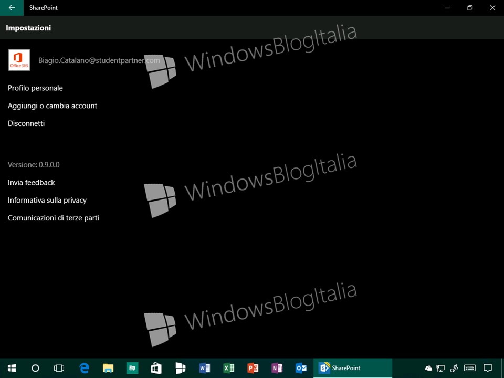Click Show desktop sliver at taskbar end
Screen dimensions: 504x378
click(x=503, y=369)
